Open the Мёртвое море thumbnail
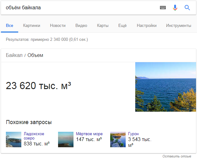The image size is (197, 159). coord(66,140)
